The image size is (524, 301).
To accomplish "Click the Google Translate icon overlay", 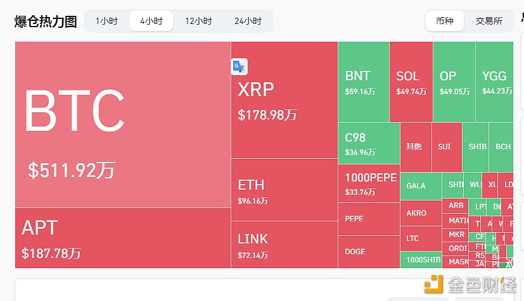I will [240, 66].
